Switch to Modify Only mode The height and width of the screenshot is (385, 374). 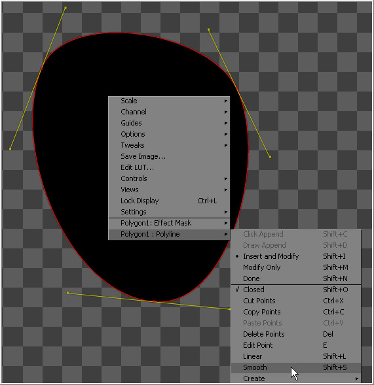(296, 267)
